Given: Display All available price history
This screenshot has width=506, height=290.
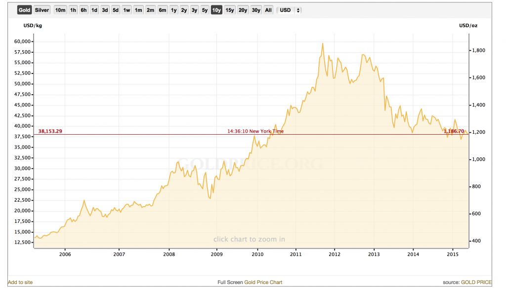Looking at the screenshot, I should 268,10.
